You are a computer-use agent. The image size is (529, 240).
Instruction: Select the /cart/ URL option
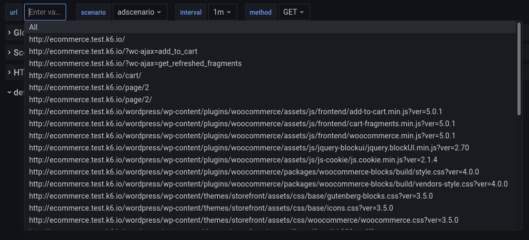(85, 75)
